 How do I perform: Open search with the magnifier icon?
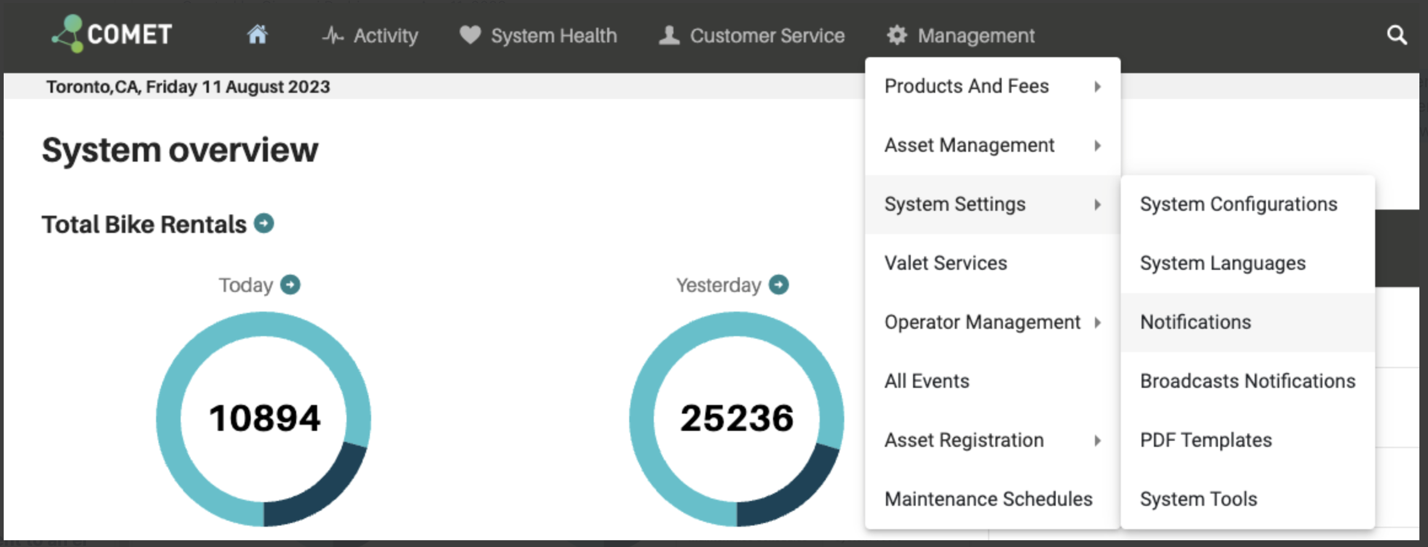pyautogui.click(x=1397, y=35)
